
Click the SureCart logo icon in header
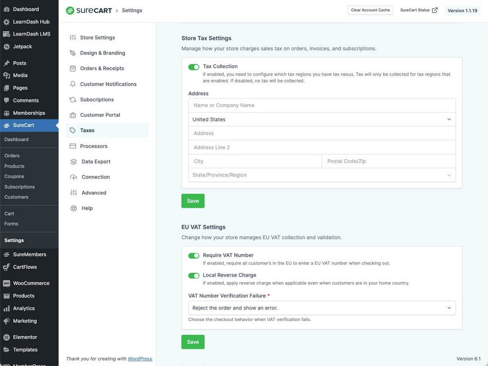point(70,11)
